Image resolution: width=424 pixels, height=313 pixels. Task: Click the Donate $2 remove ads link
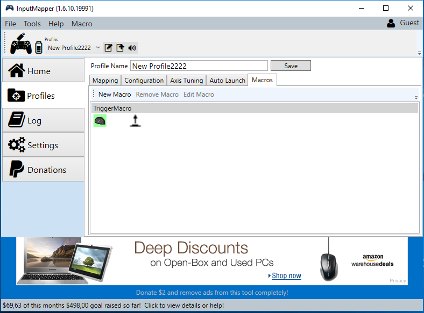coord(212,293)
